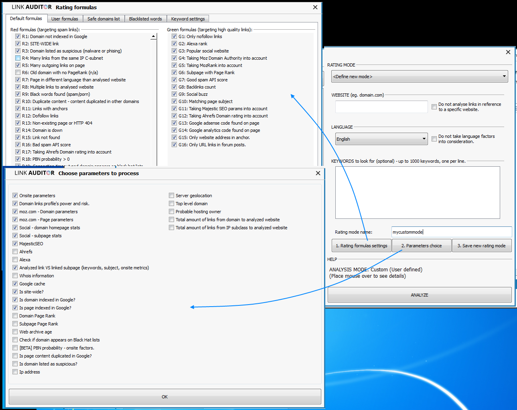This screenshot has width=517, height=410.
Task: Confirm parameters with OK button
Action: tap(165, 397)
